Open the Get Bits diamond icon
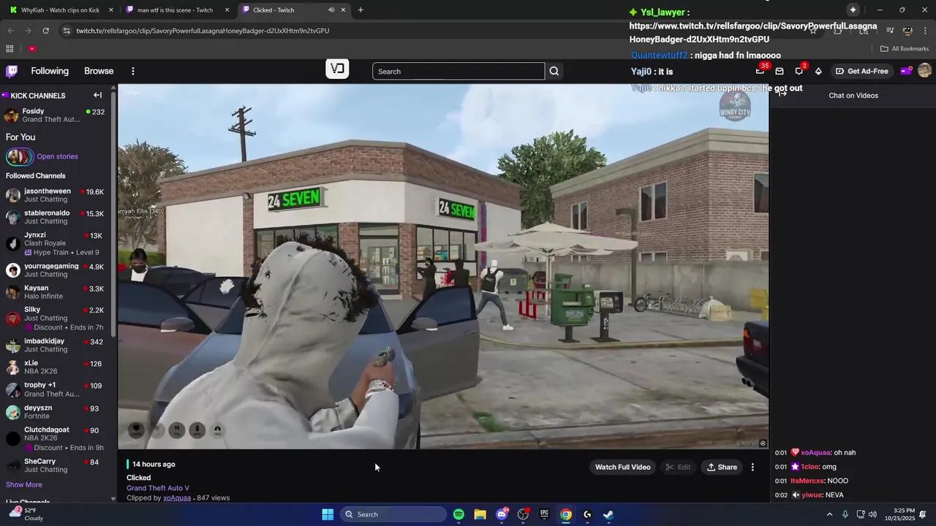This screenshot has height=526, width=936. point(818,71)
